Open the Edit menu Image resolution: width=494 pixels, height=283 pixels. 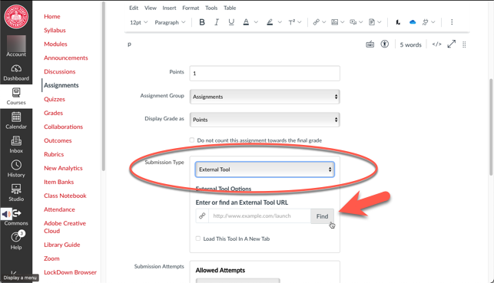134,8
